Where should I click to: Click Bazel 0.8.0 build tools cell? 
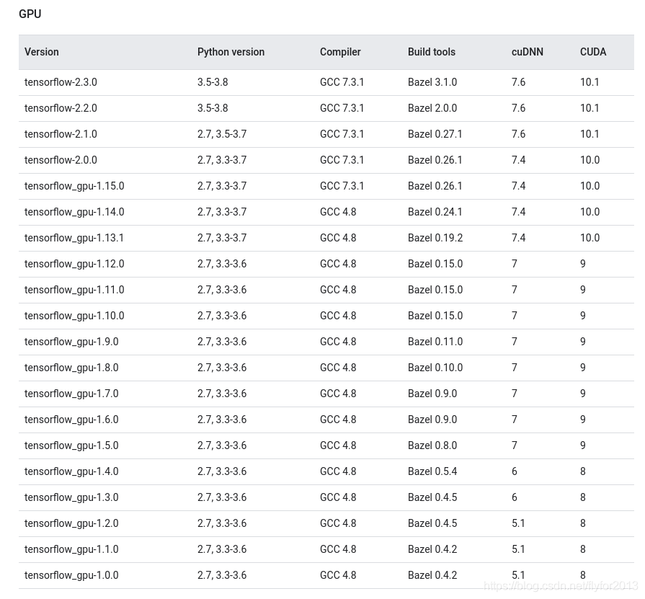pyautogui.click(x=432, y=445)
